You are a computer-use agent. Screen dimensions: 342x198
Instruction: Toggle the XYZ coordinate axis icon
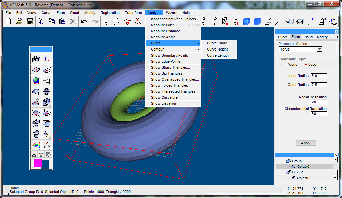coord(311,21)
